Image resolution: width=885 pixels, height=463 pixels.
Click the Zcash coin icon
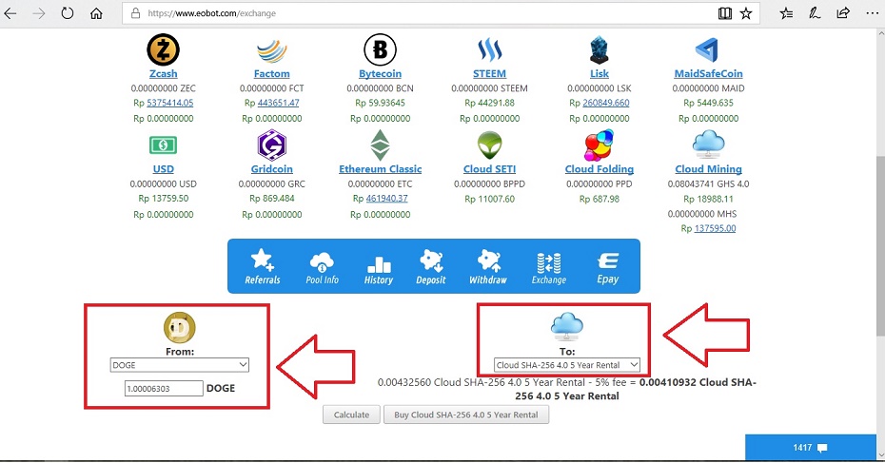pos(163,49)
